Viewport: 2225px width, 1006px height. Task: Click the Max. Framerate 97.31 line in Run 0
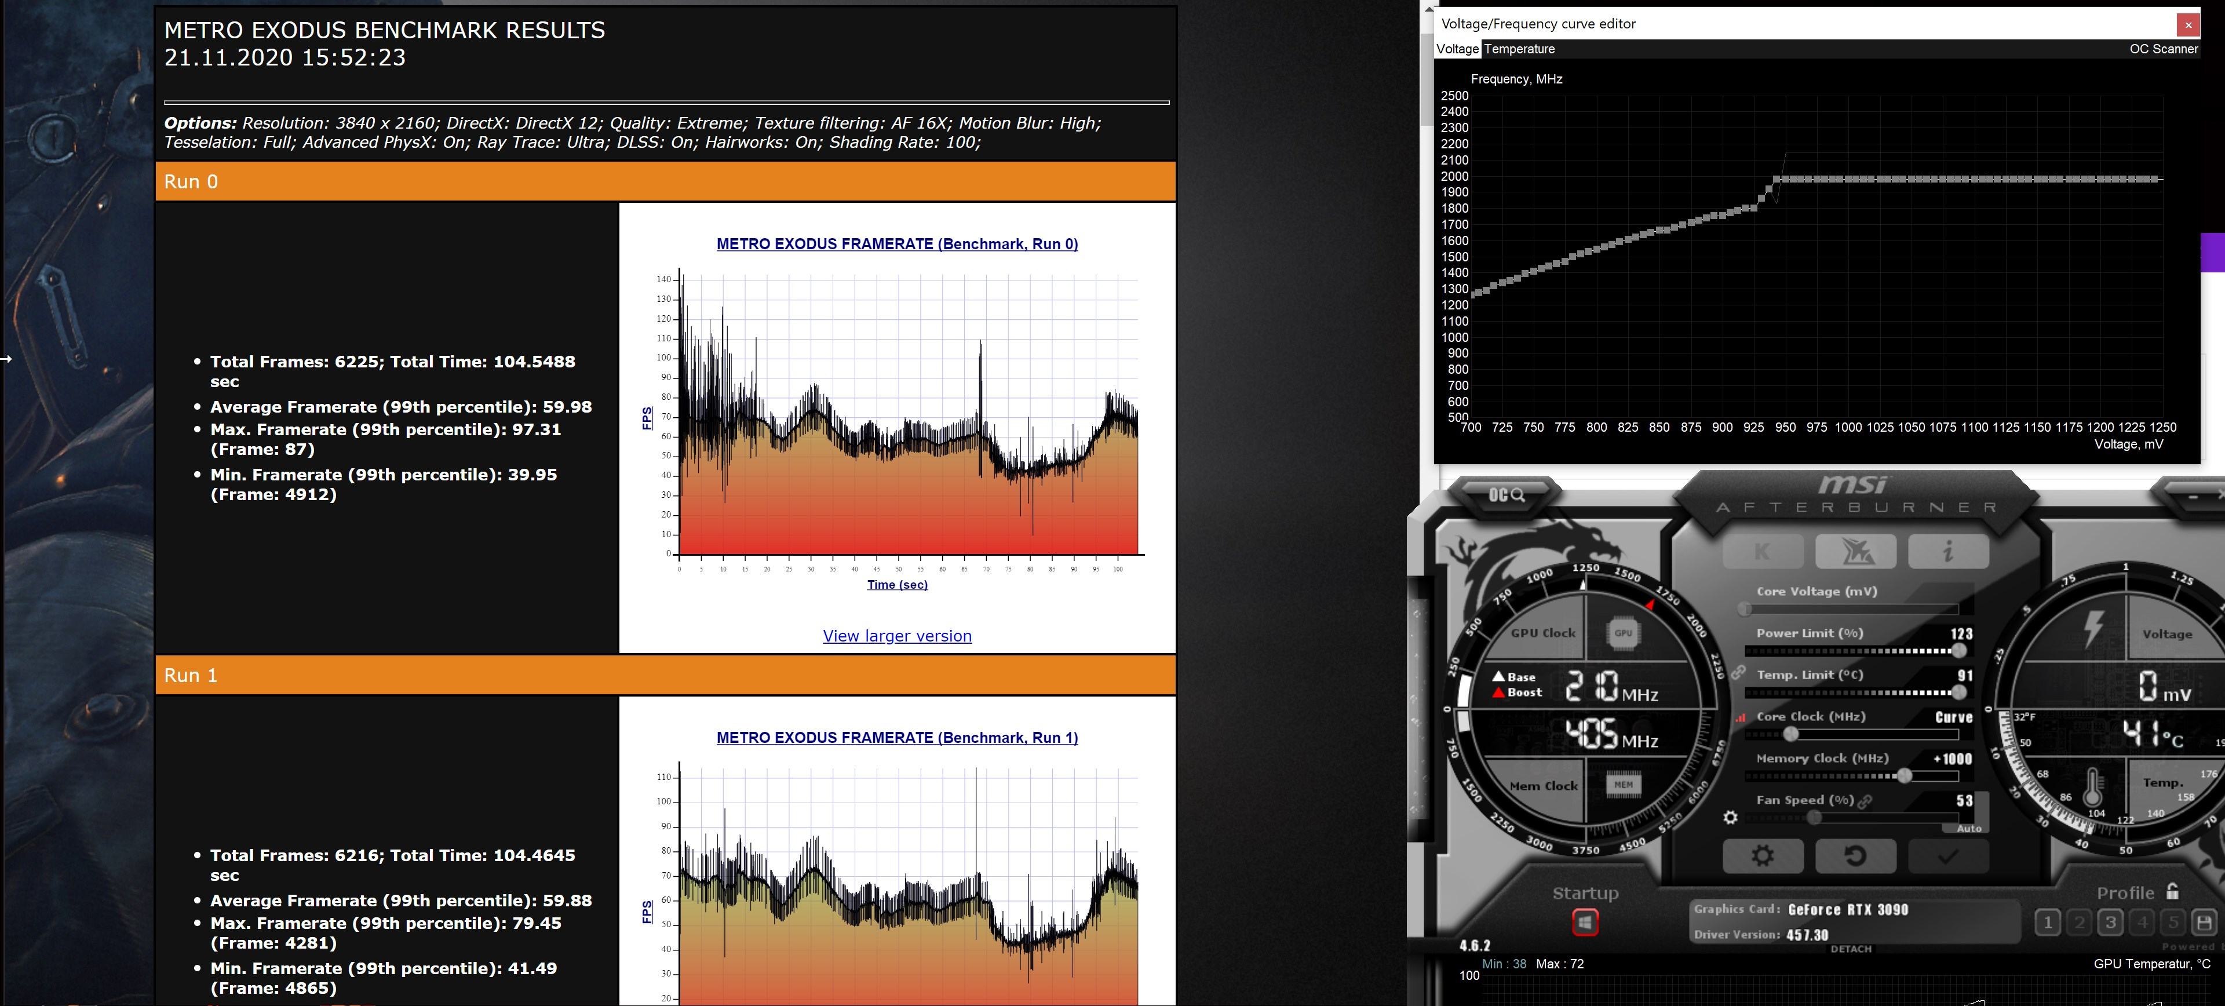point(385,439)
